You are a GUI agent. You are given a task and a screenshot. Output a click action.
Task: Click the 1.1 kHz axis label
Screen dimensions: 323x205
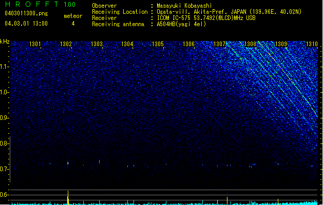(4, 67)
